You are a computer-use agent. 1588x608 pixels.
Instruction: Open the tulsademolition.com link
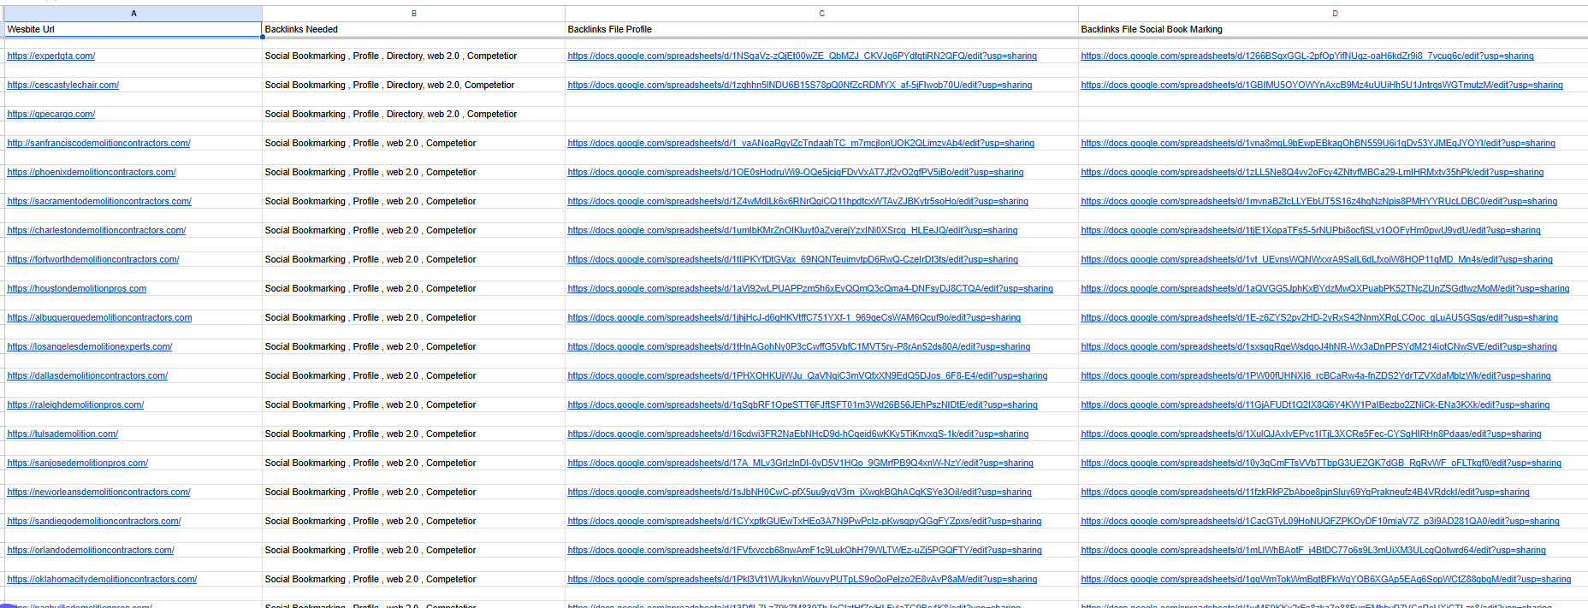62,434
